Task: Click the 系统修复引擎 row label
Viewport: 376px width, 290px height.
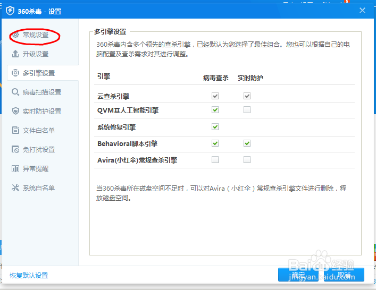Action: pyautogui.click(x=116, y=127)
